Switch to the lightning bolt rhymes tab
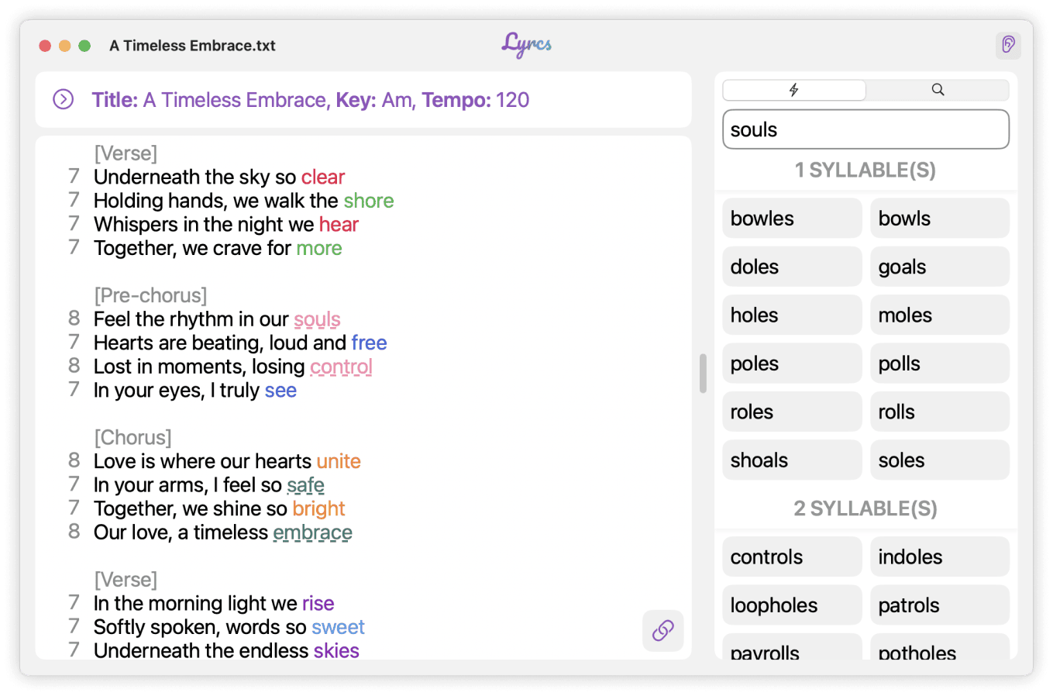This screenshot has width=1053, height=696. pyautogui.click(x=794, y=90)
